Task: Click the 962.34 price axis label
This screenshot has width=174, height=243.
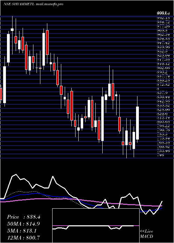Action: point(163,35)
